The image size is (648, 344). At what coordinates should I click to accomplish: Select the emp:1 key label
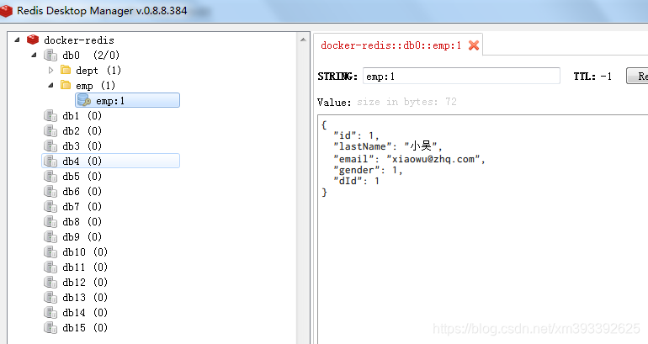click(110, 101)
